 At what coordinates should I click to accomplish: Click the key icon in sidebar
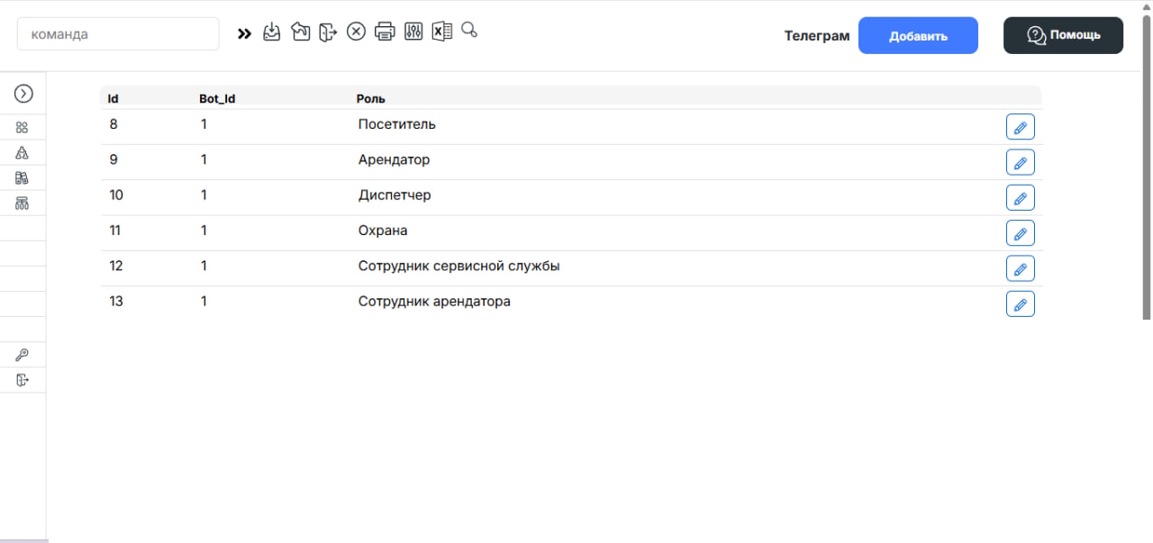23,355
